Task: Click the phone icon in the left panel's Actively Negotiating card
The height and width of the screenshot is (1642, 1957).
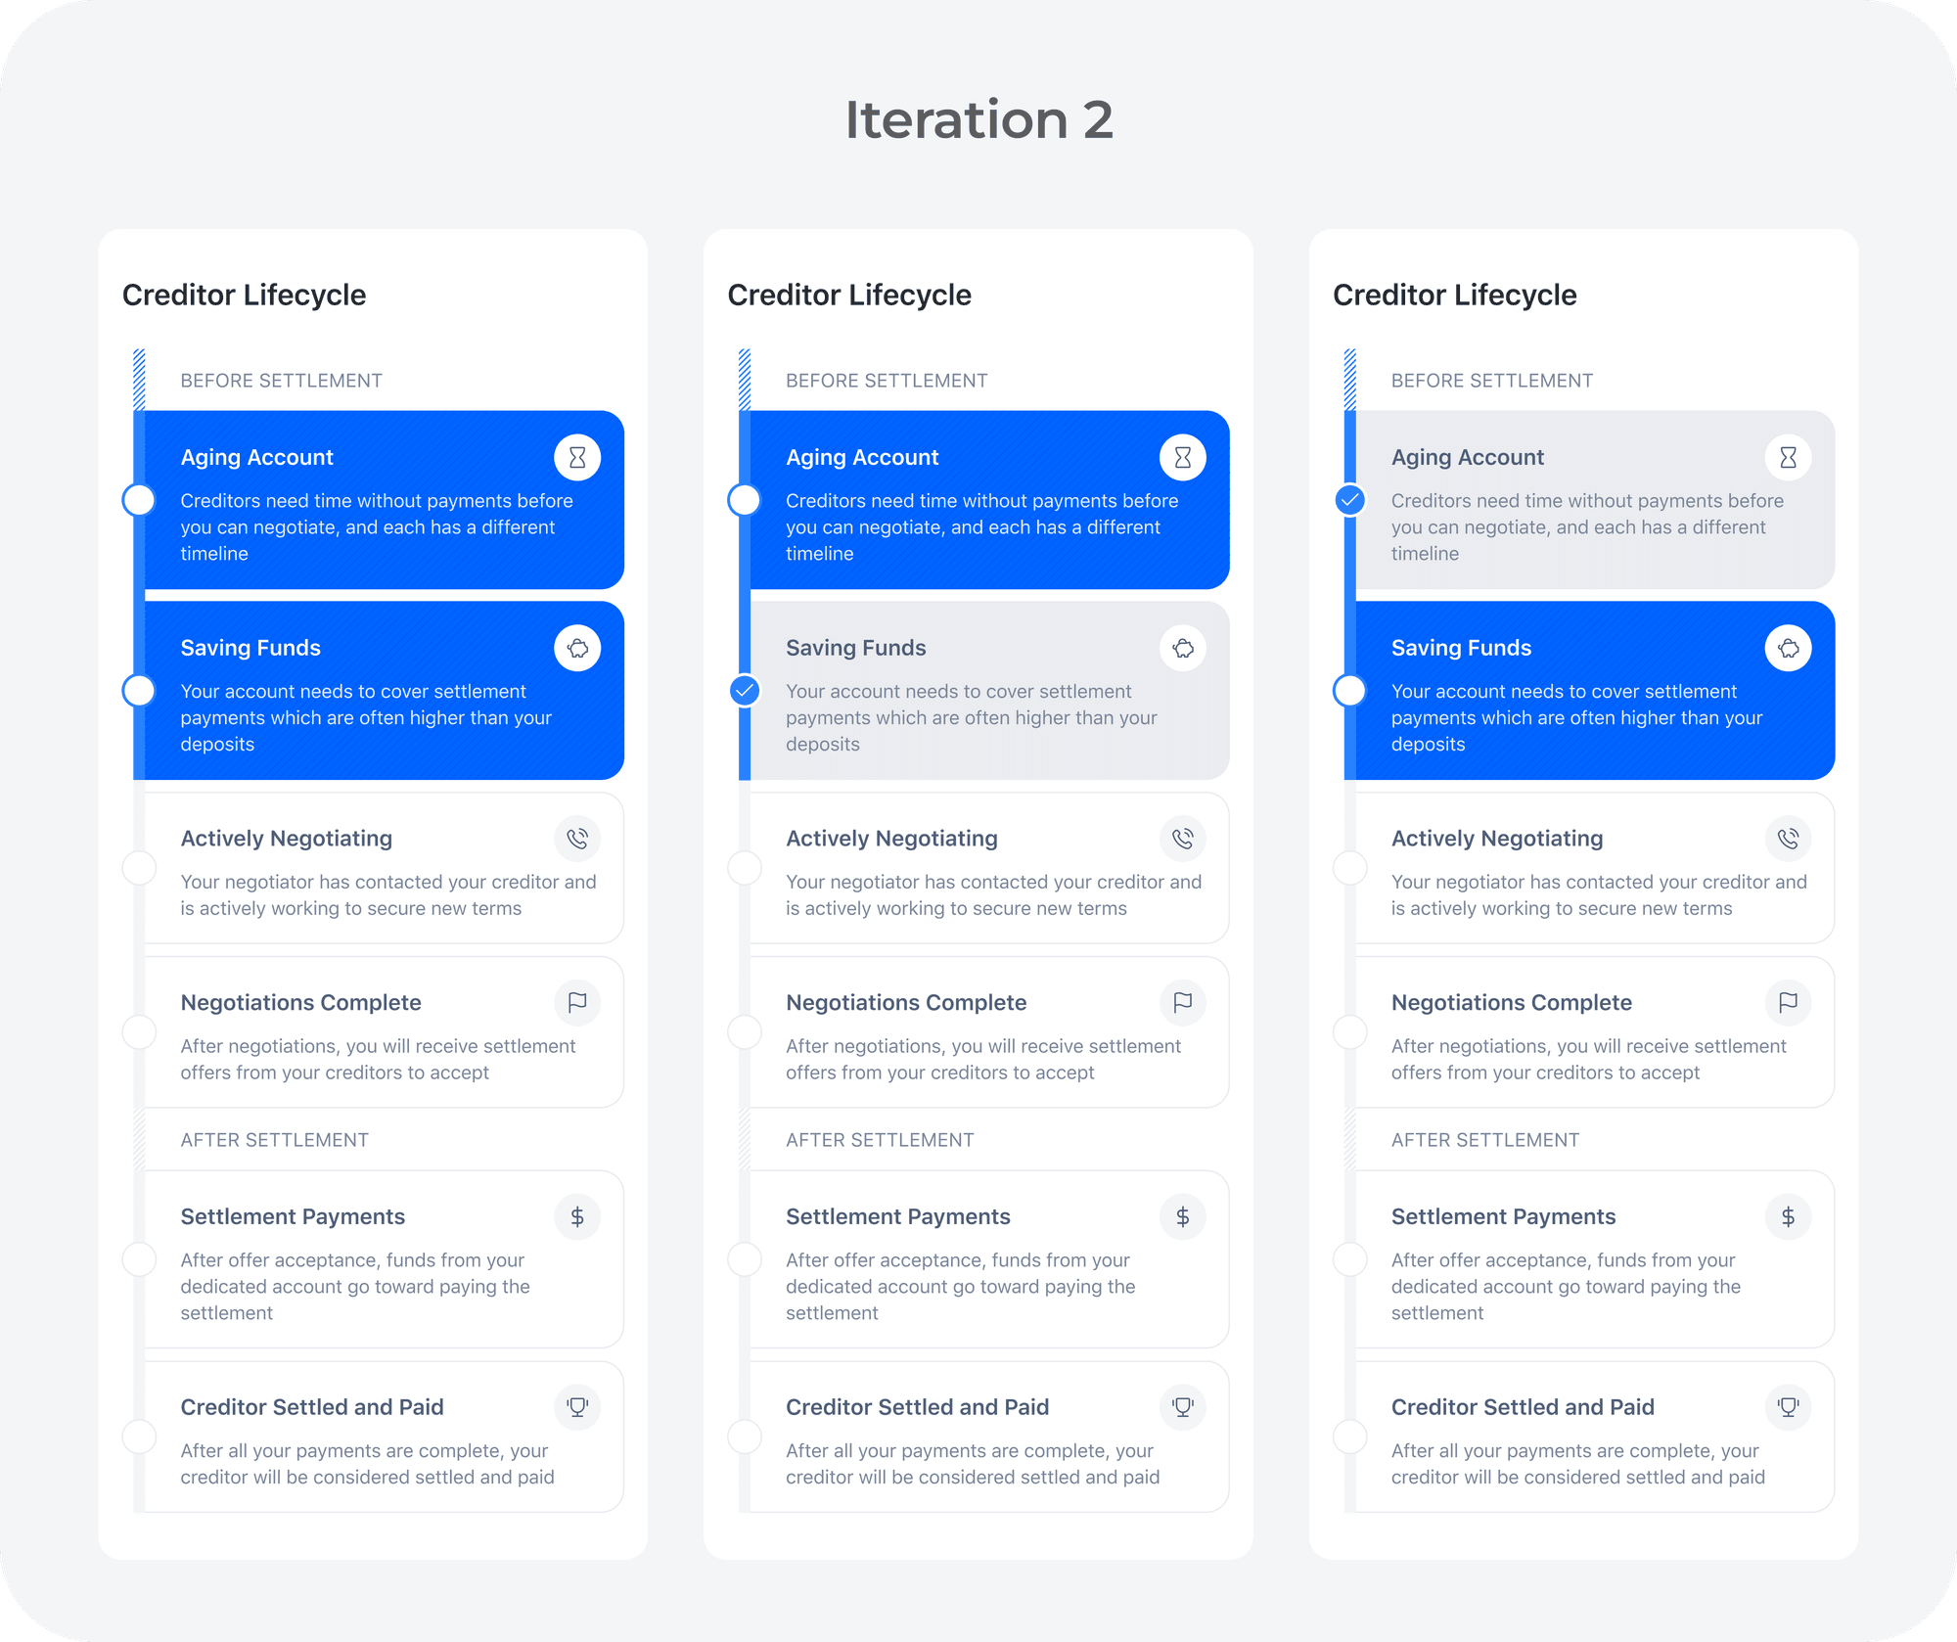Action: point(577,839)
